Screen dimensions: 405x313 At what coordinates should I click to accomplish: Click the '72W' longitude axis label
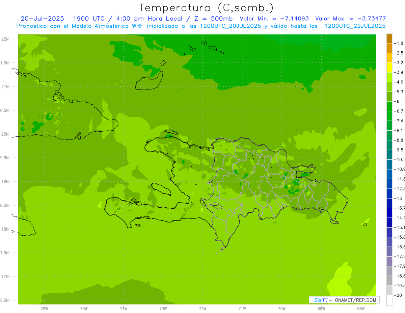(202, 308)
